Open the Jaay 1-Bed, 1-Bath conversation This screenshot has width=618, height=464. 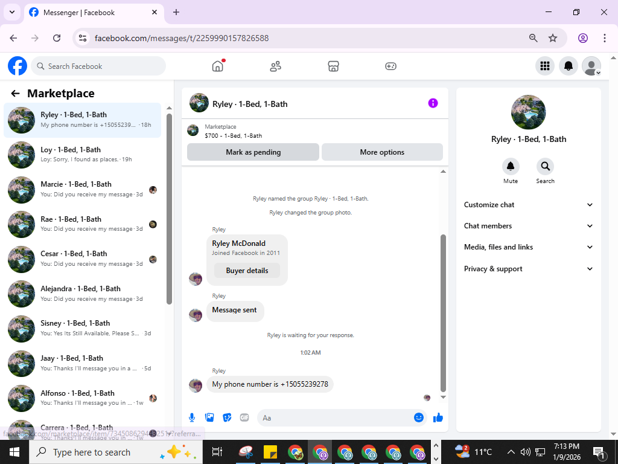click(82, 363)
